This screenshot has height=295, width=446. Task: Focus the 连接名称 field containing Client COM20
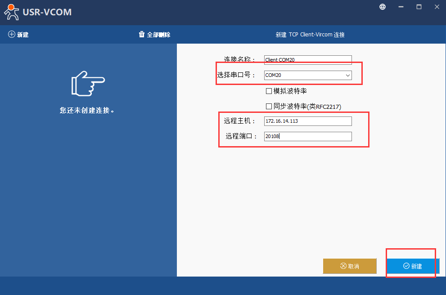(x=308, y=60)
